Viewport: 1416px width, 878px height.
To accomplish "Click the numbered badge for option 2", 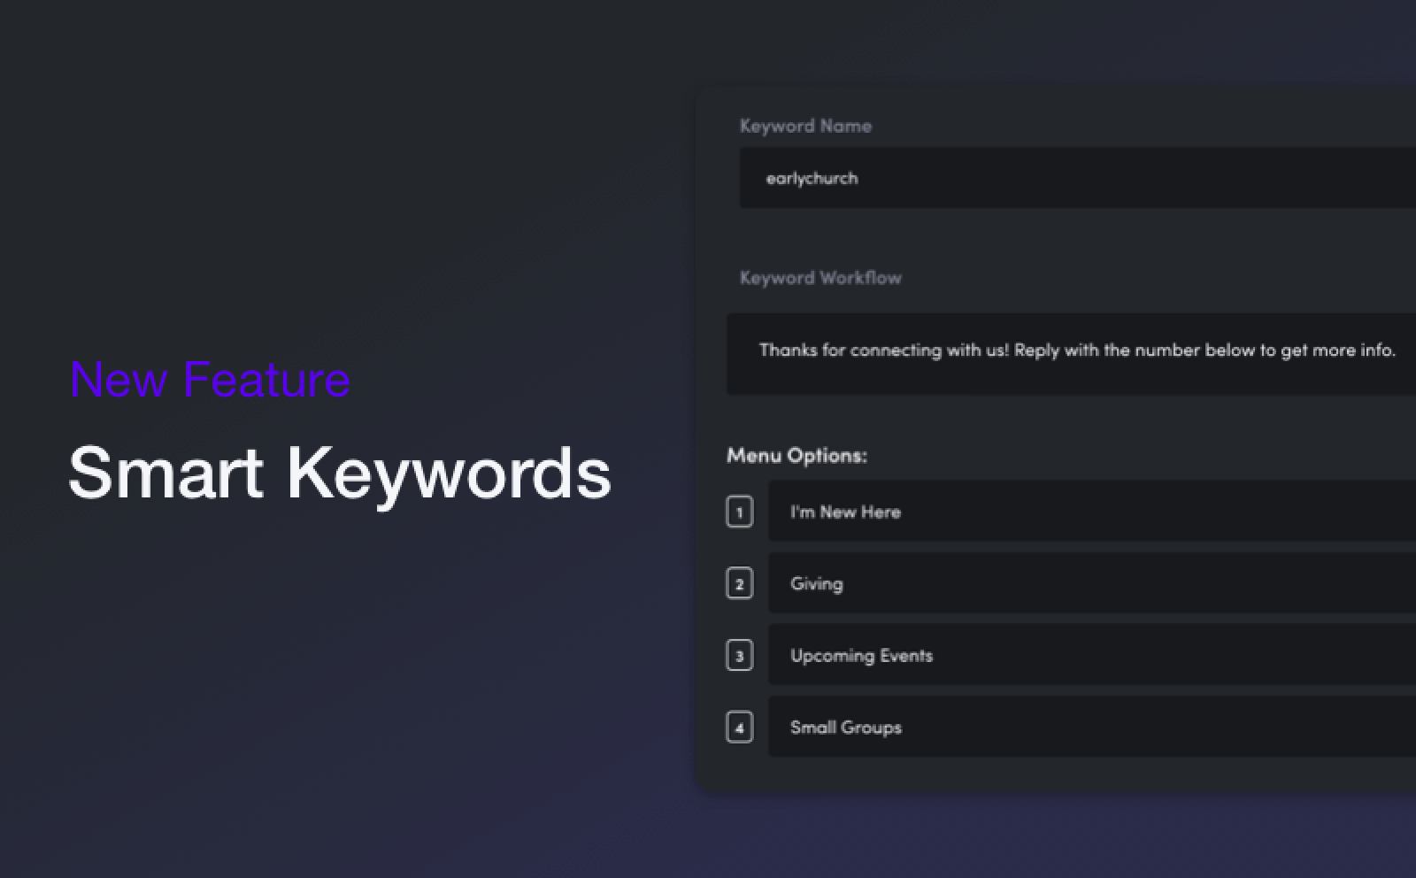I will coord(739,583).
